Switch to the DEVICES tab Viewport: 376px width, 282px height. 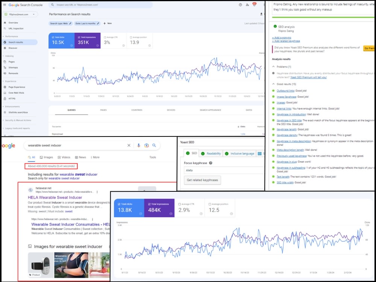pos(171,110)
